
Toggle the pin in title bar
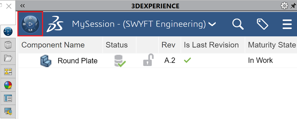tap(293, 6)
